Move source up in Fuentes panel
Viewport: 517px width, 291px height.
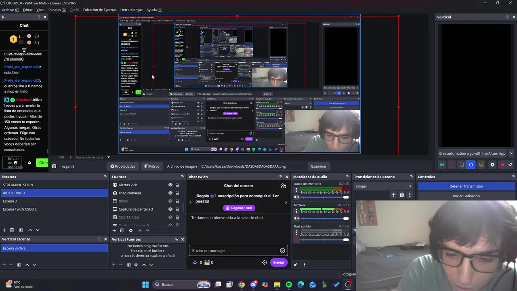tap(140, 230)
